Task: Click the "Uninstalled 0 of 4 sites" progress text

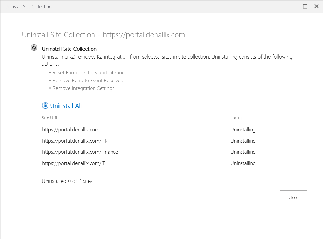Action: pos(67,181)
